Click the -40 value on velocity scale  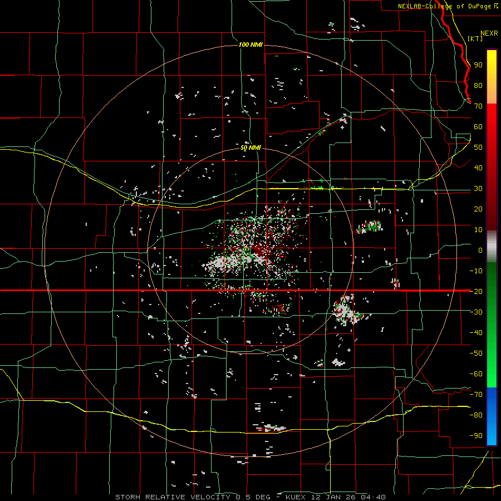tap(476, 333)
